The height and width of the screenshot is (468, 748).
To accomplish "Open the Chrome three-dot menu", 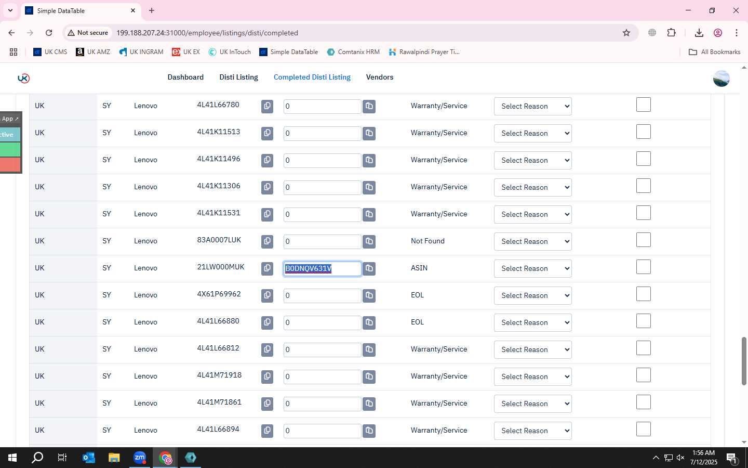I will (x=736, y=33).
